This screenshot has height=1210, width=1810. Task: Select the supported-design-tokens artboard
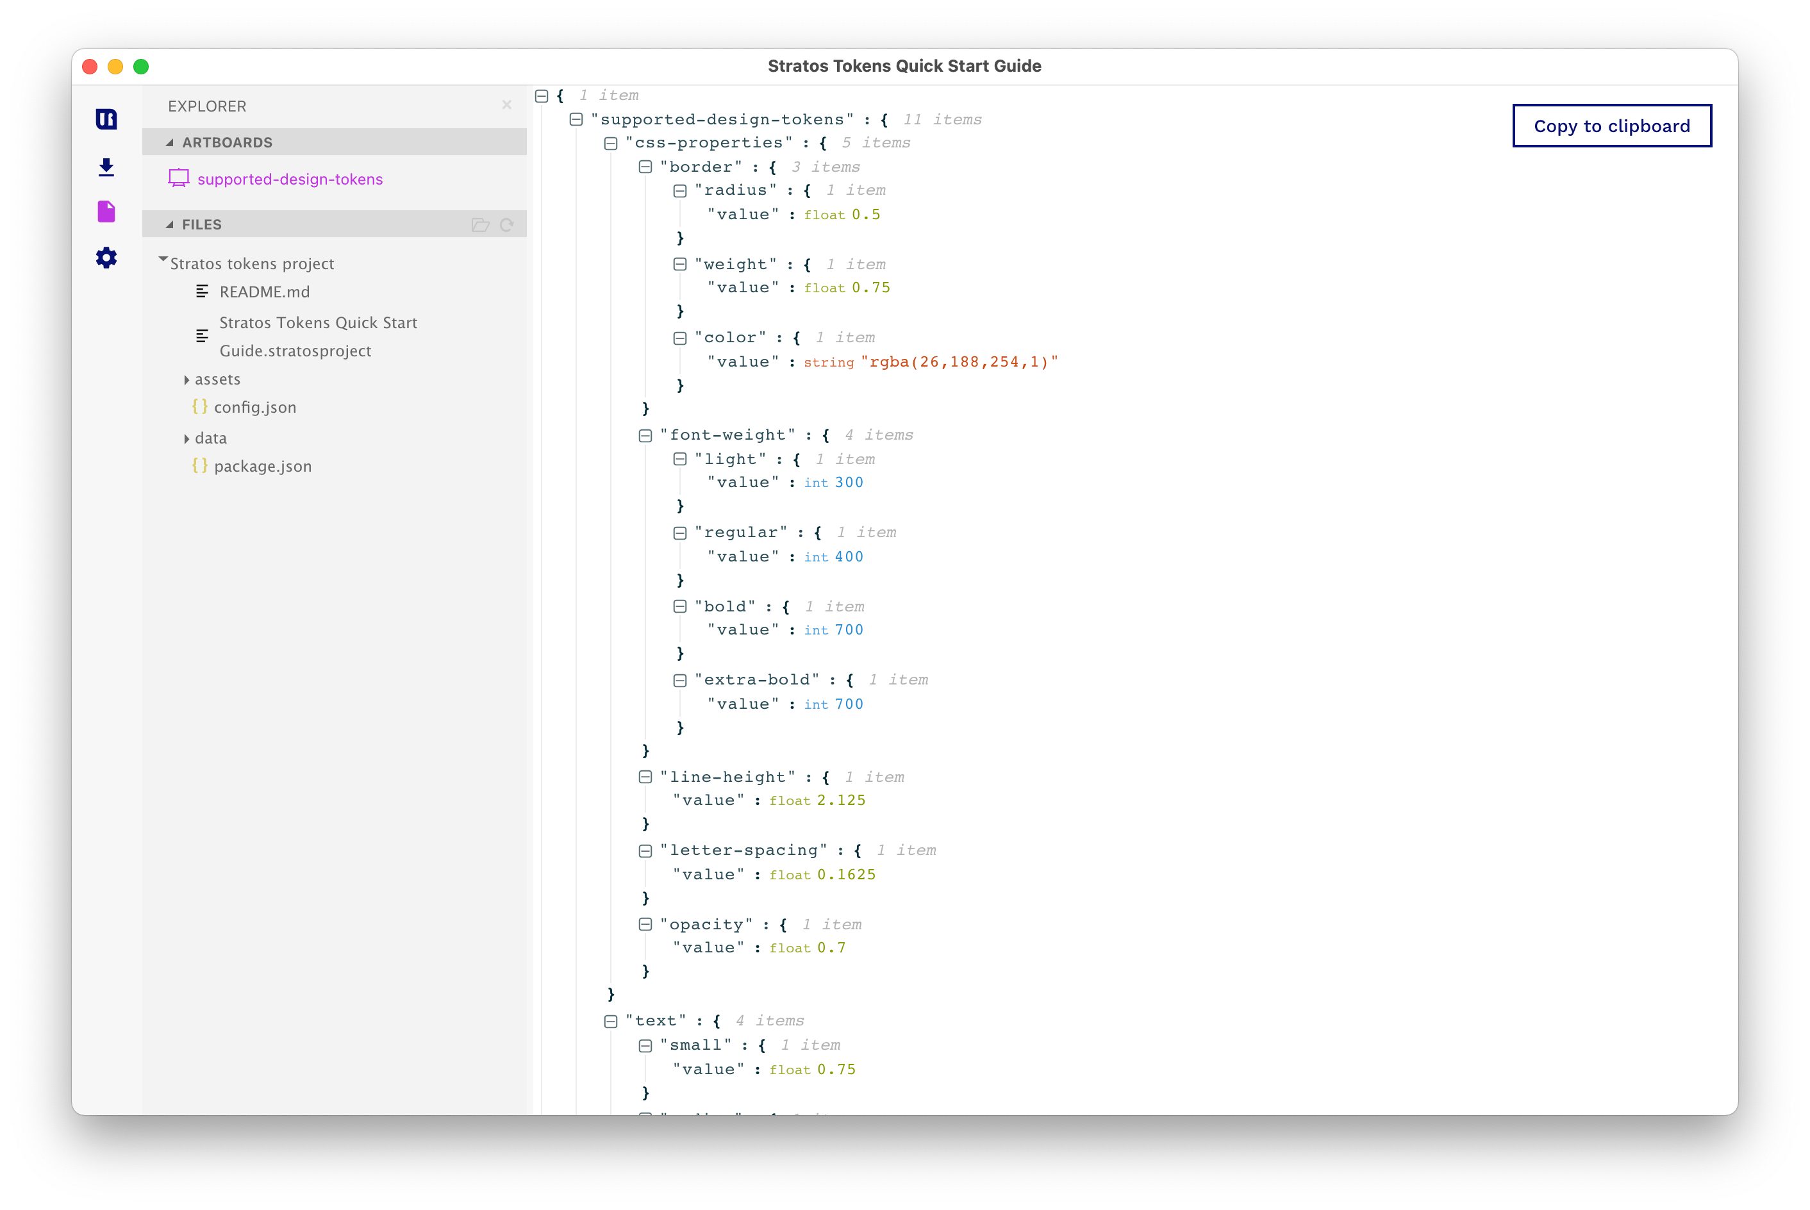click(x=290, y=179)
